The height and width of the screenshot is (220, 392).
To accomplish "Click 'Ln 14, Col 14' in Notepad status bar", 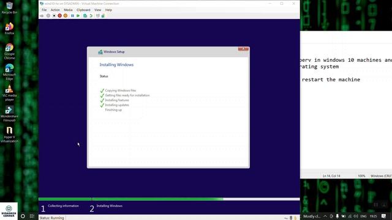I will coord(331,176).
